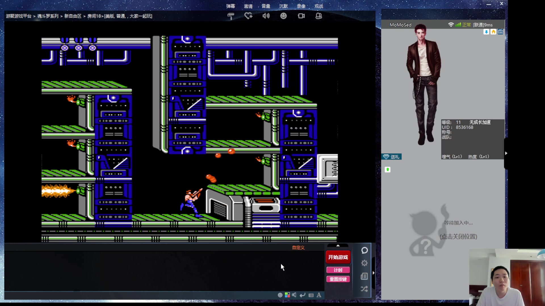545x306 pixels.
Task: Open font settings letter A icon
Action: [319, 295]
